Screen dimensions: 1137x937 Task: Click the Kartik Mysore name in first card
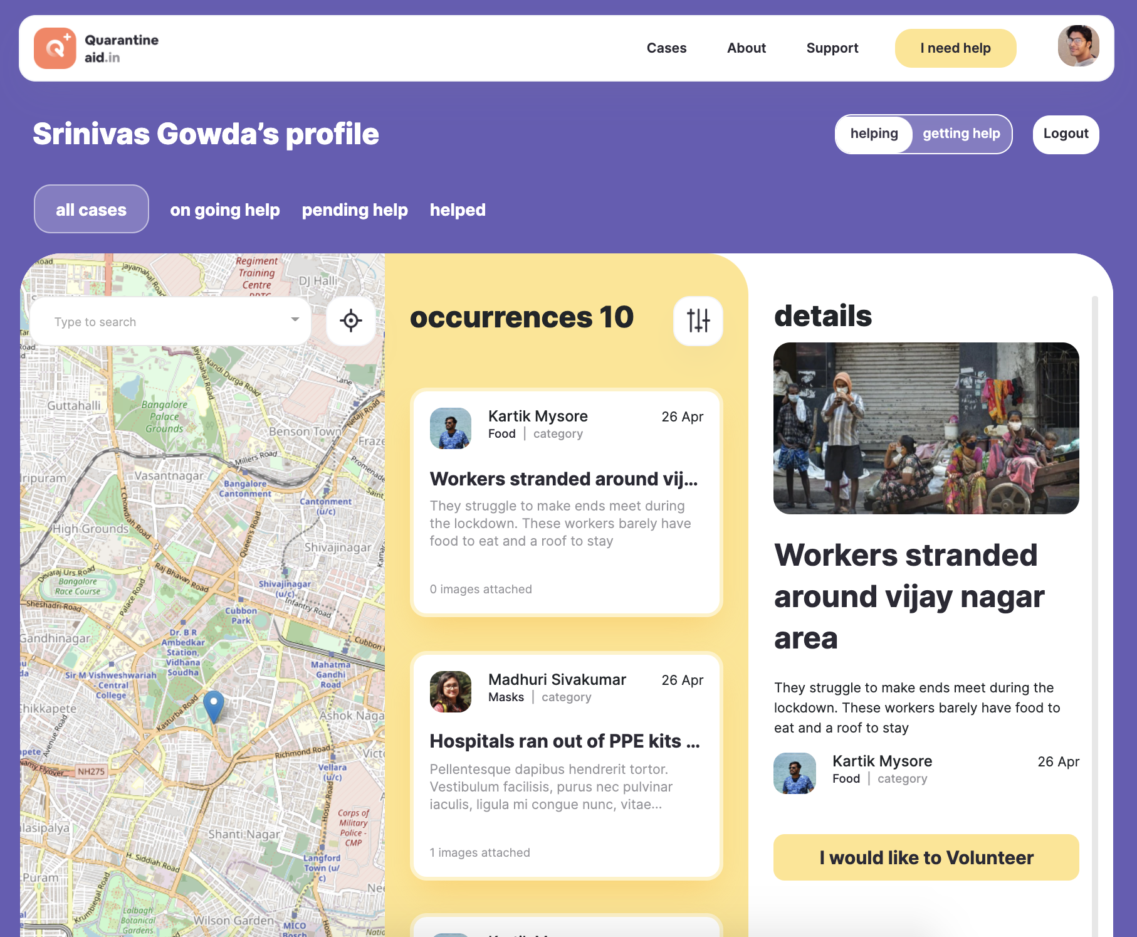(x=538, y=416)
